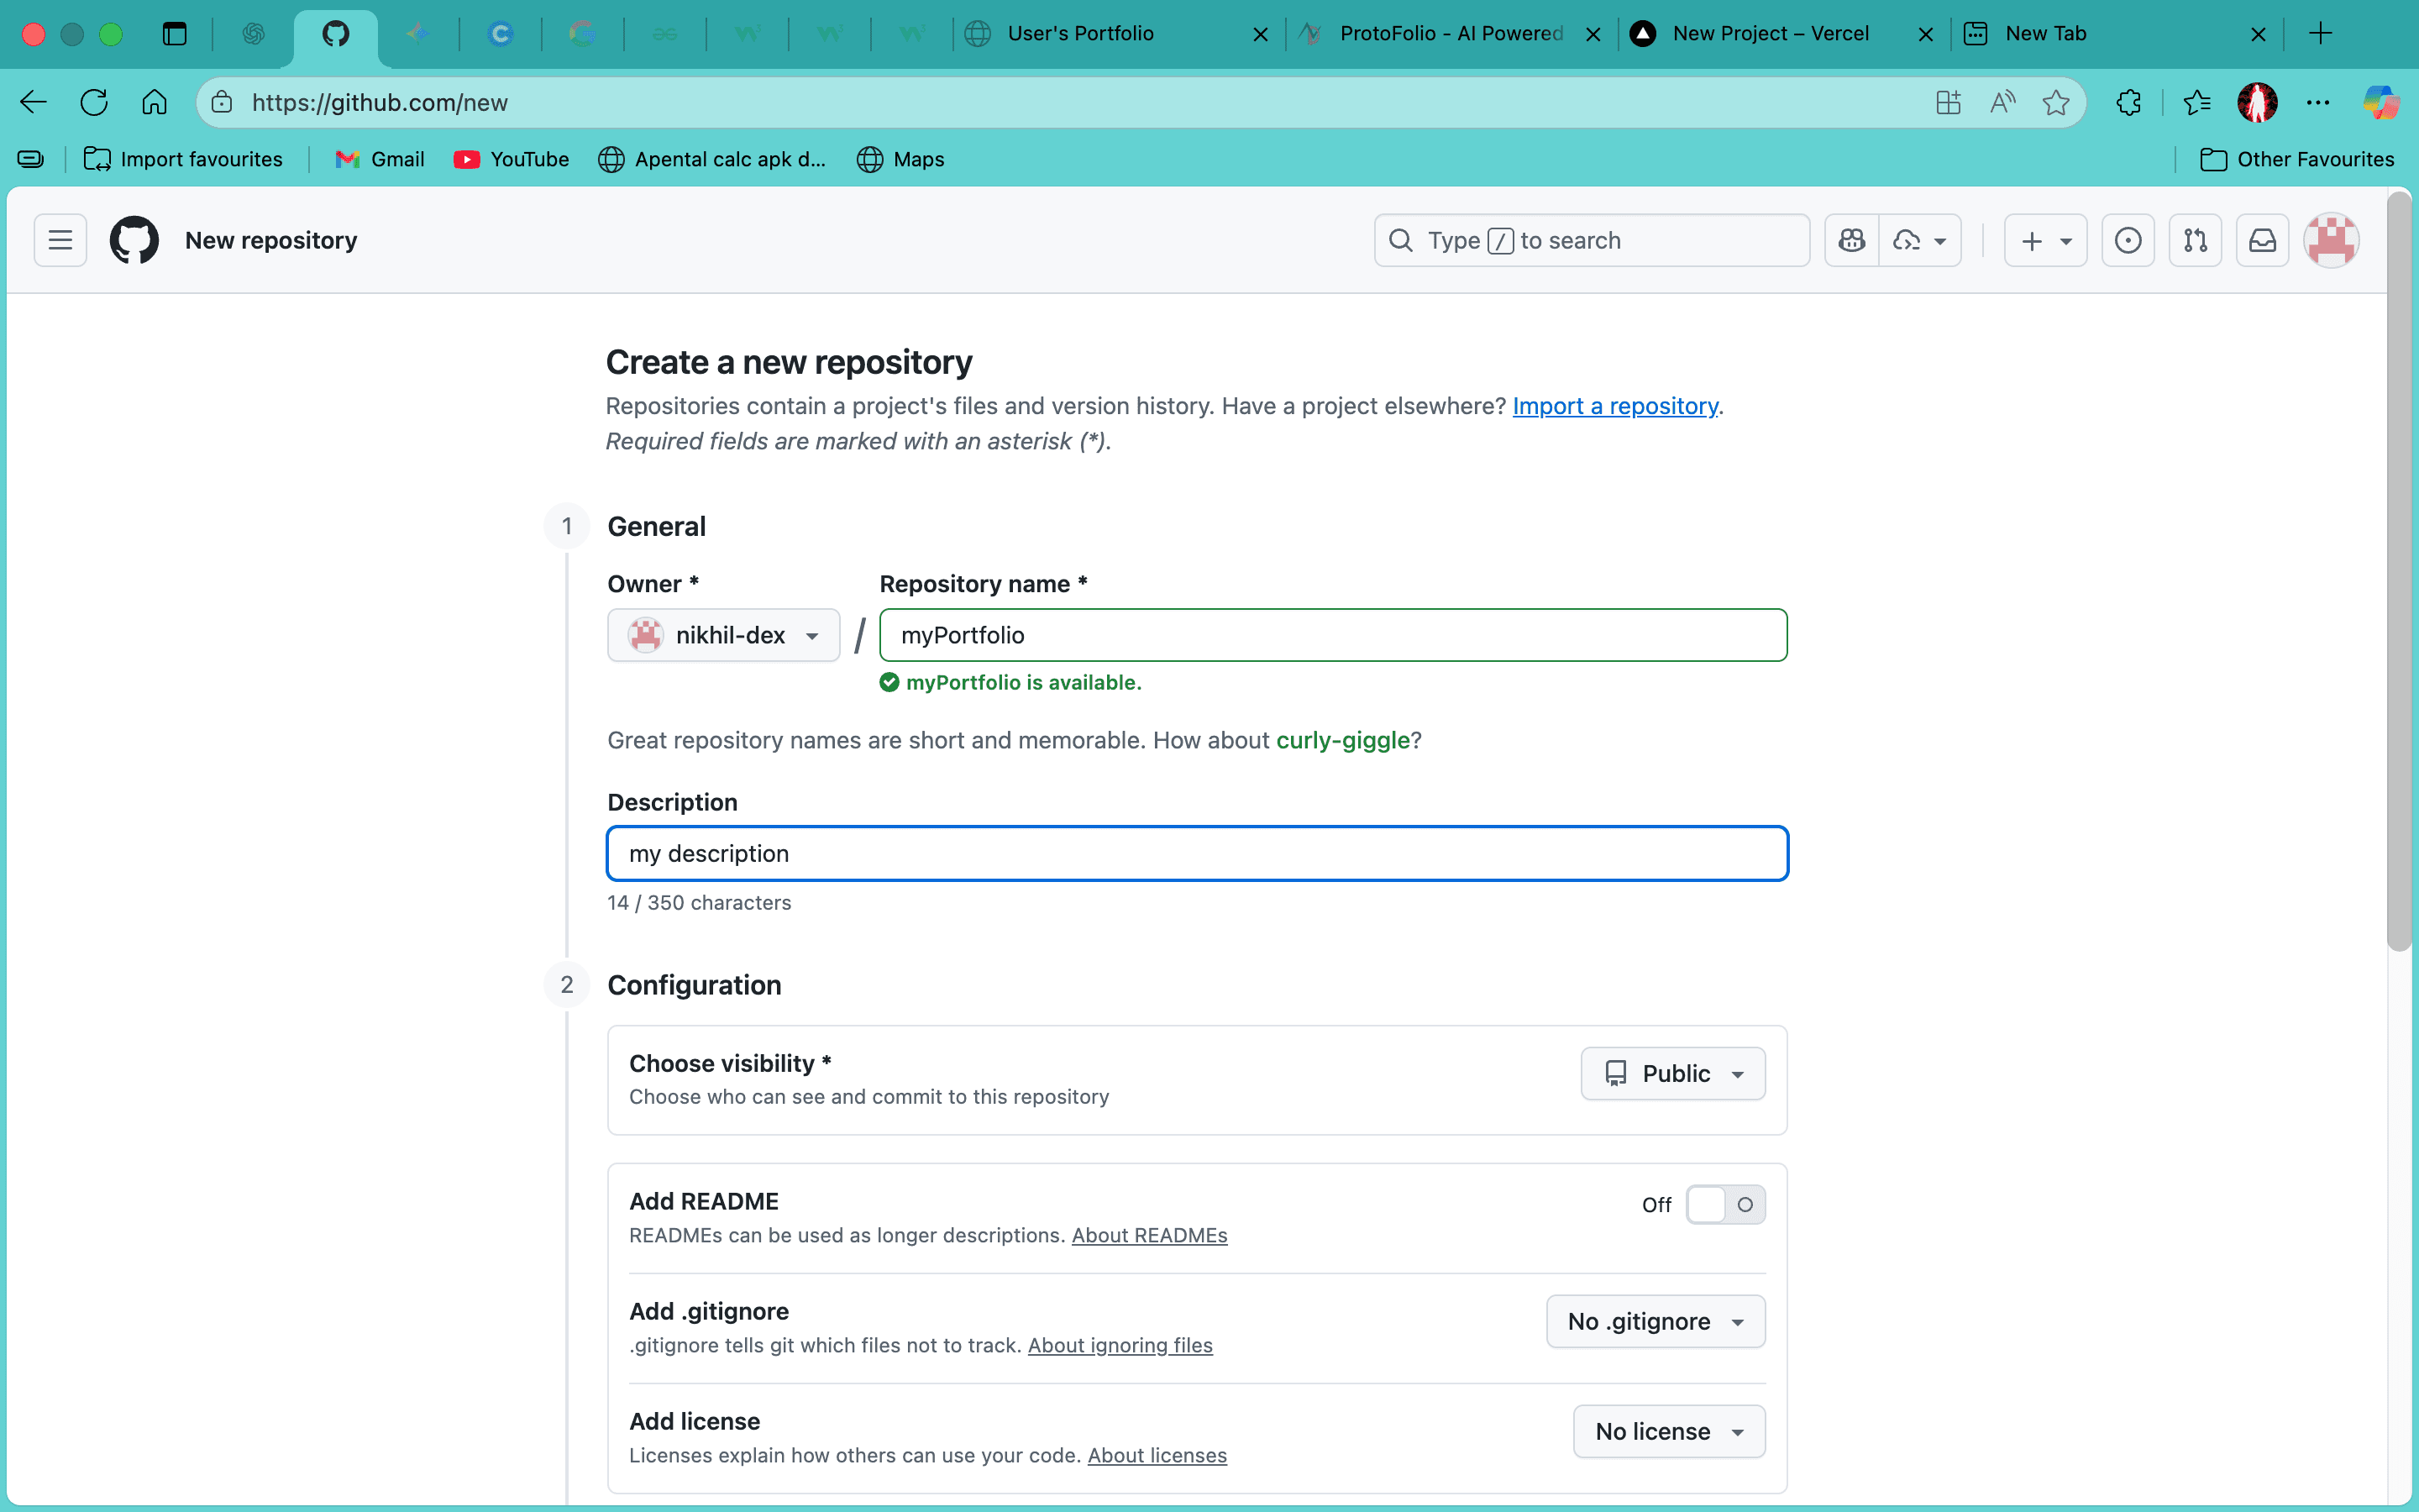Open the GitHub hamburger navigation menu
The image size is (2419, 1512).
[60, 240]
